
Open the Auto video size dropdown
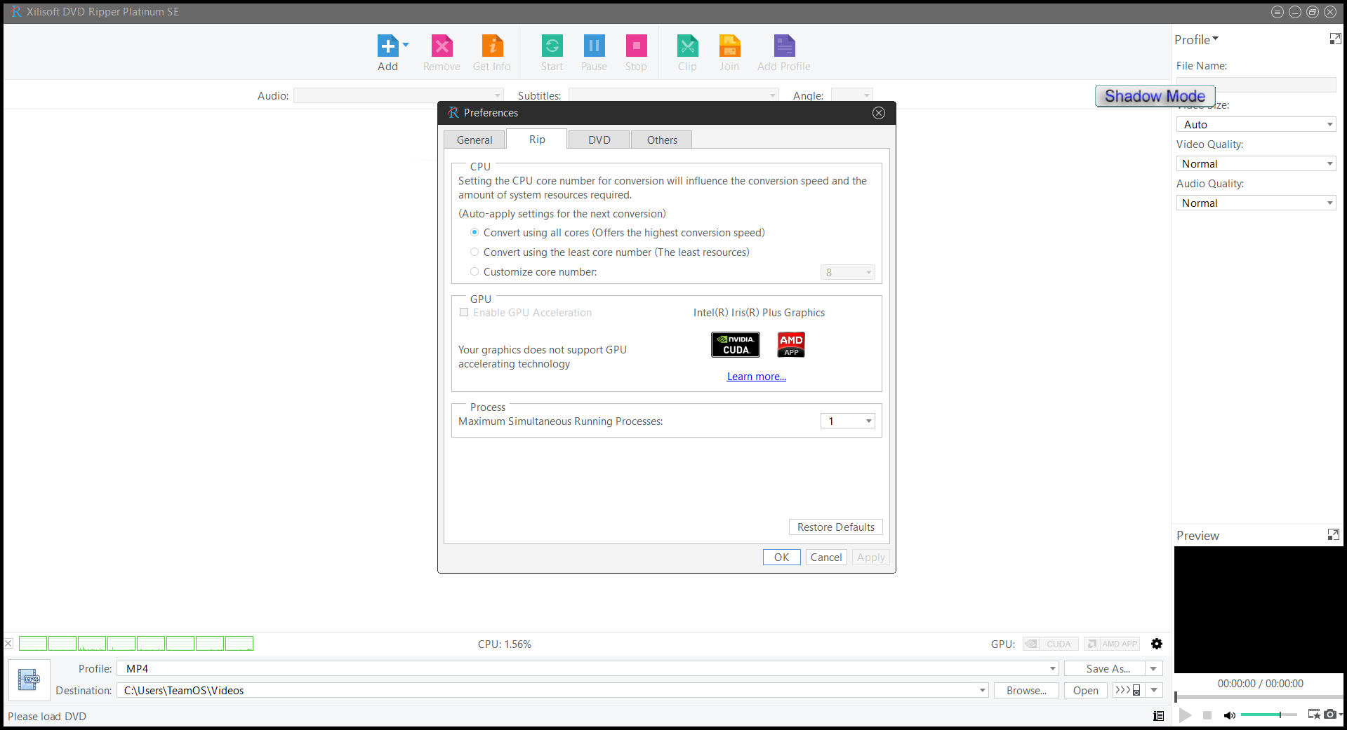1256,125
